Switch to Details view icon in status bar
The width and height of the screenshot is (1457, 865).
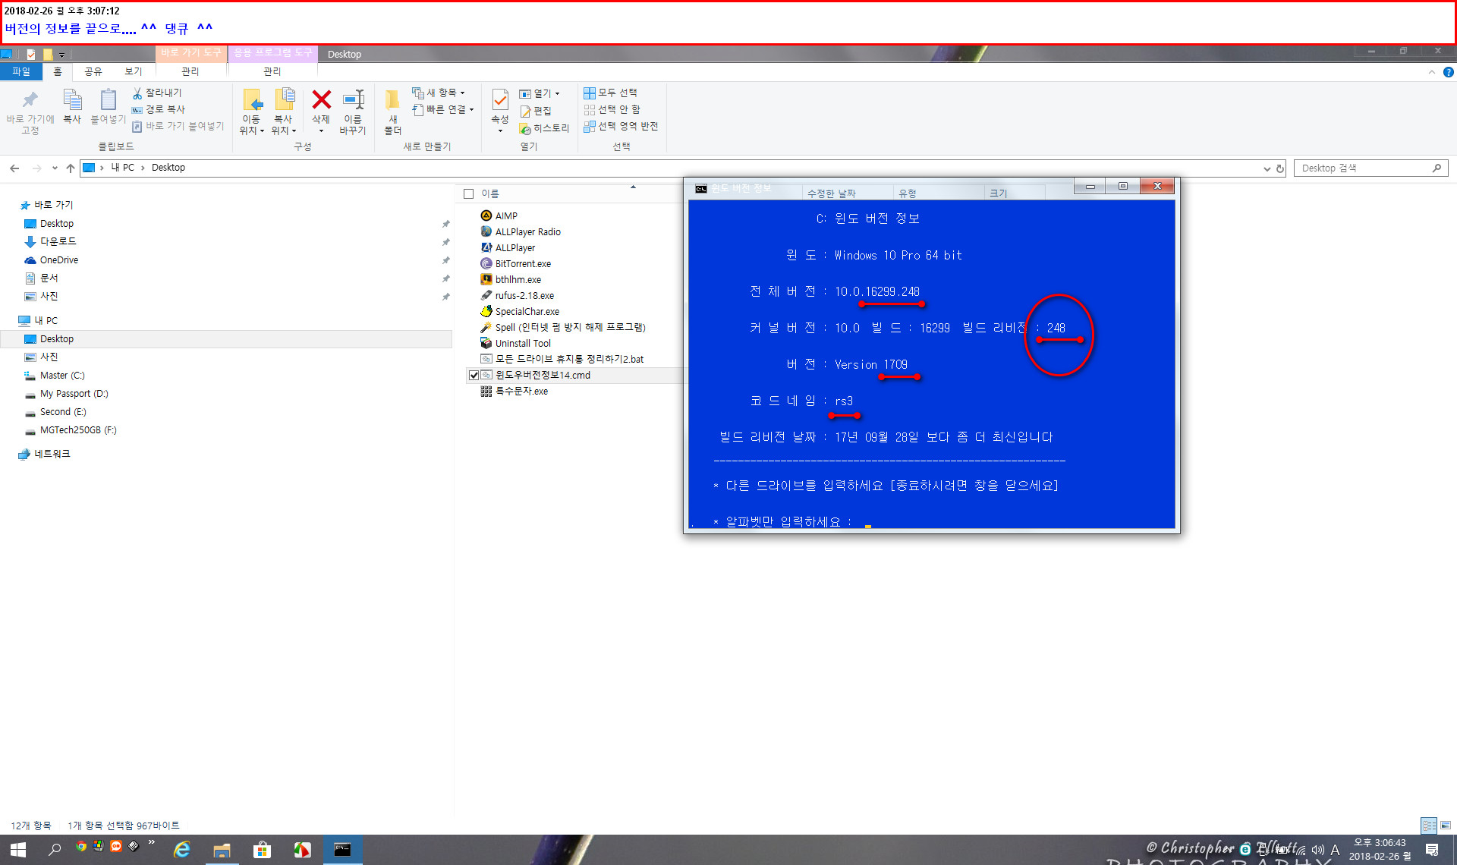[x=1429, y=826]
